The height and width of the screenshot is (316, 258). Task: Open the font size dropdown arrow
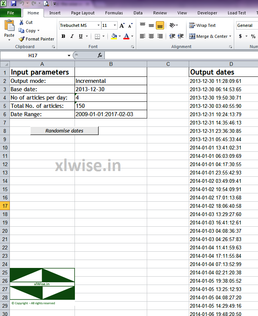(115, 25)
